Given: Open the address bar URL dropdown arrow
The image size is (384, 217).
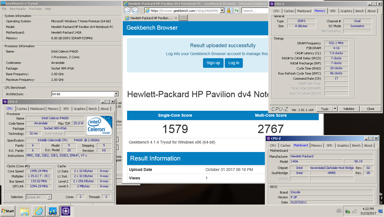Looking at the screenshot, I should pos(222,11).
